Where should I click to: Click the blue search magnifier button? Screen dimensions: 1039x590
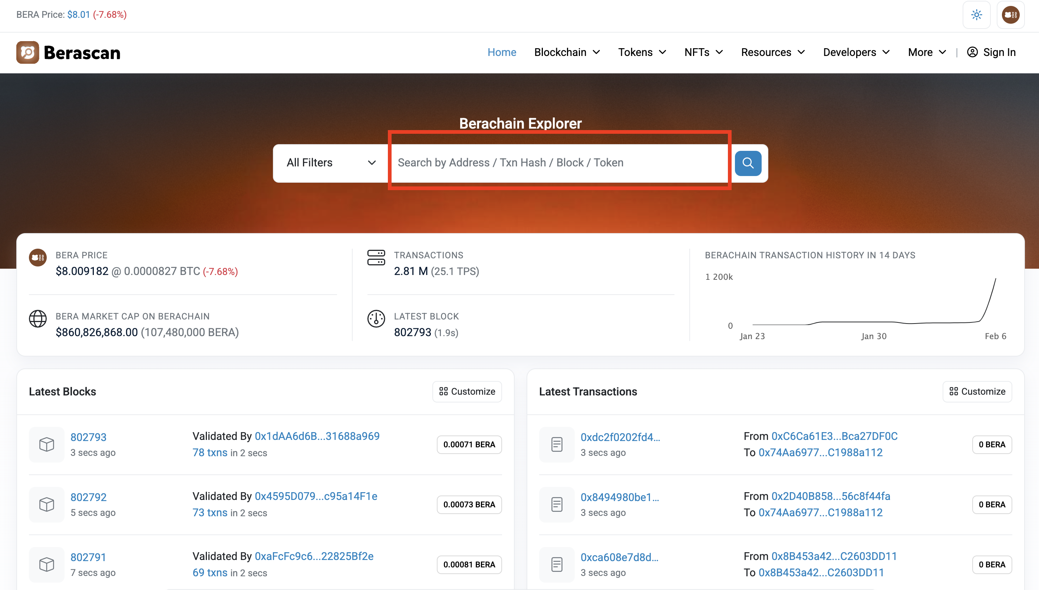[748, 163]
